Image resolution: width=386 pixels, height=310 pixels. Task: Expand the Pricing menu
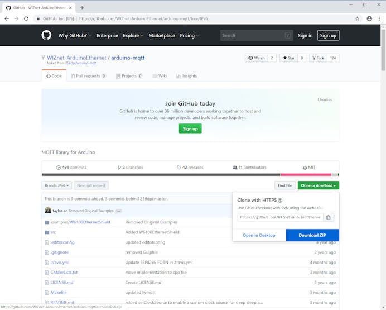pyautogui.click(x=189, y=36)
